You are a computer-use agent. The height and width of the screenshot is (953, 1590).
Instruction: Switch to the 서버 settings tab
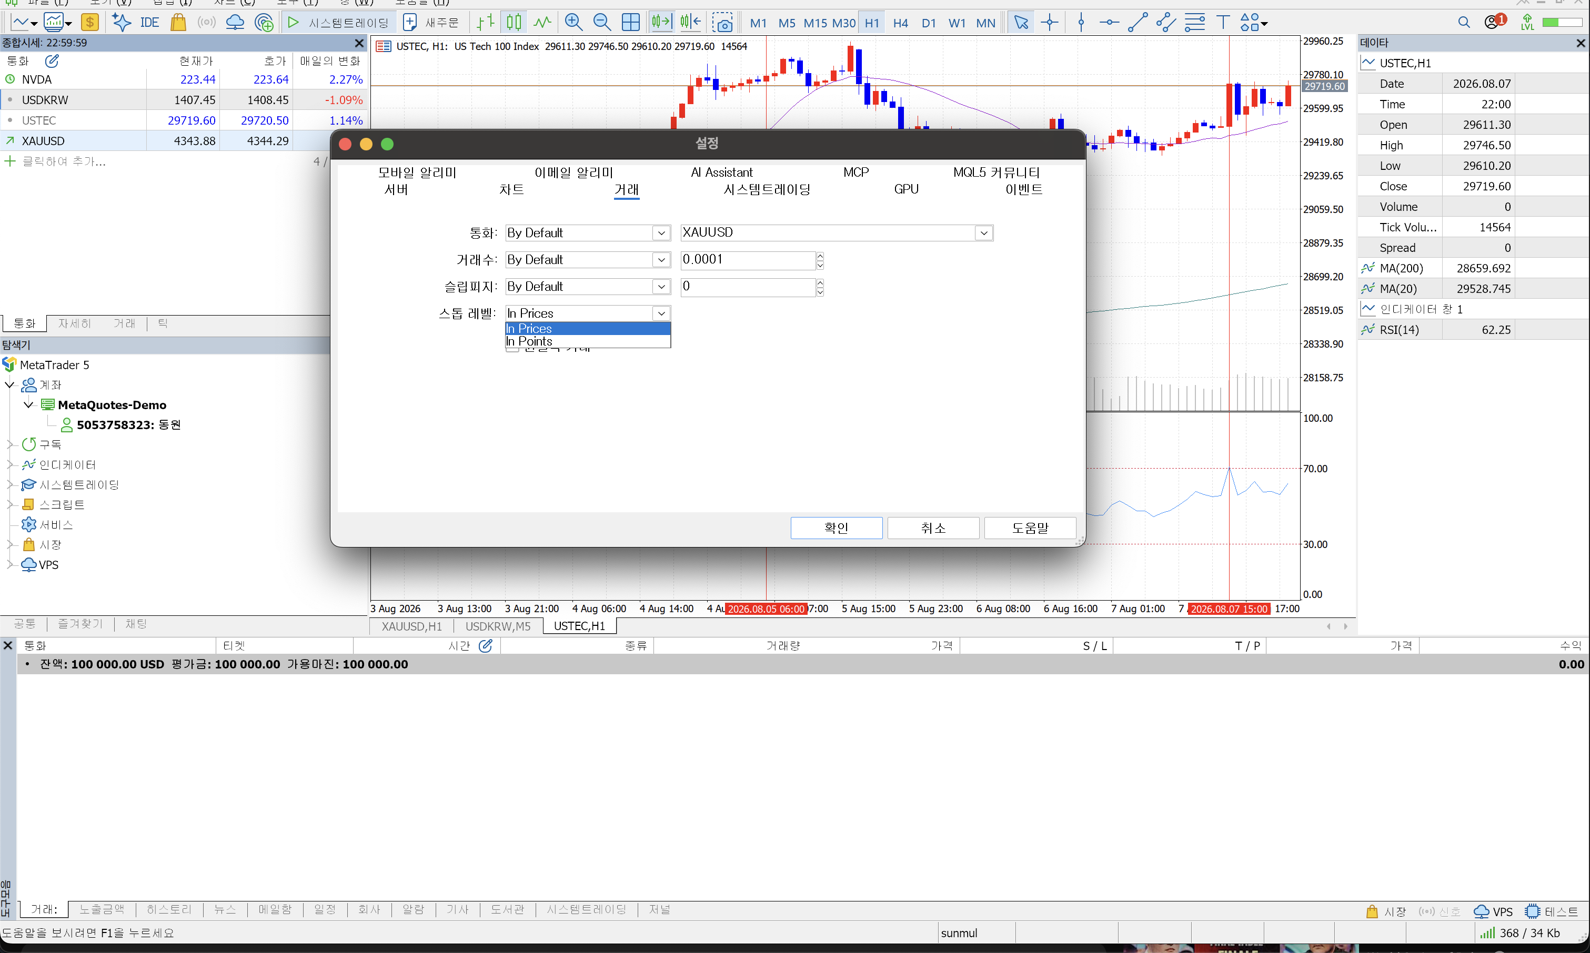[396, 189]
